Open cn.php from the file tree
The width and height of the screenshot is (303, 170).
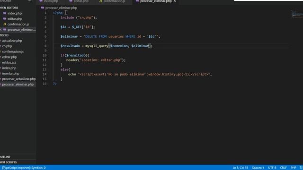click(7, 46)
